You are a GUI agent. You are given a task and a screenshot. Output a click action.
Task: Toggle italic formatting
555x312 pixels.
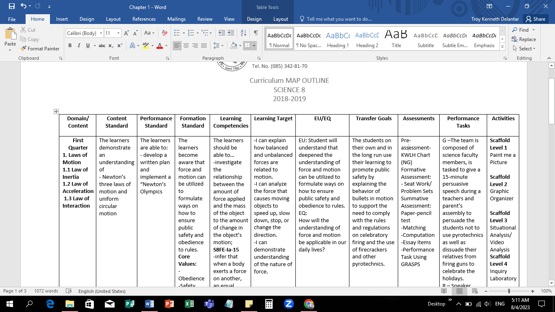tap(79, 45)
